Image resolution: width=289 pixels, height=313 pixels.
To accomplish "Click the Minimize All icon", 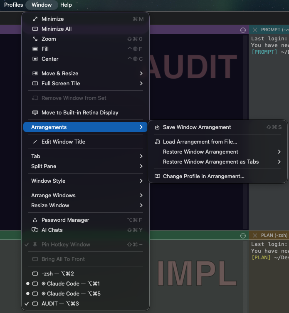I will coord(35,29).
